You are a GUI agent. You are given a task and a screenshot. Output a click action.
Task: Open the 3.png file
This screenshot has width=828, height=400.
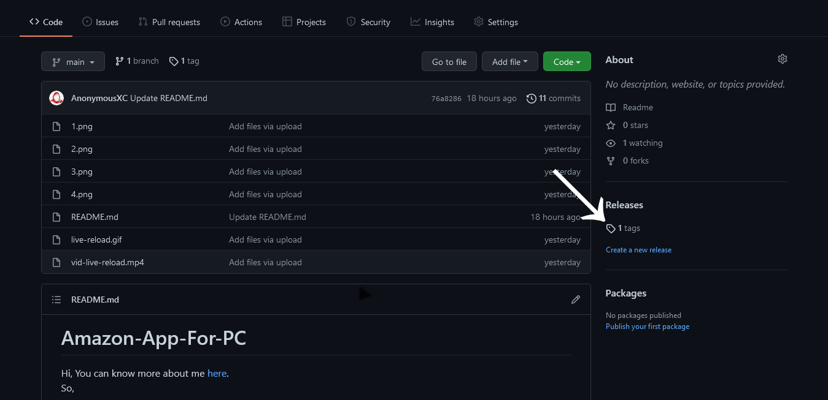click(82, 172)
